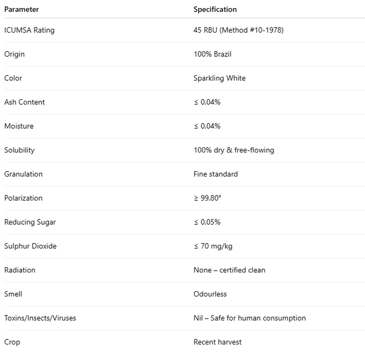
Task: Select the Fine standard granulation value
Action: 215,174
